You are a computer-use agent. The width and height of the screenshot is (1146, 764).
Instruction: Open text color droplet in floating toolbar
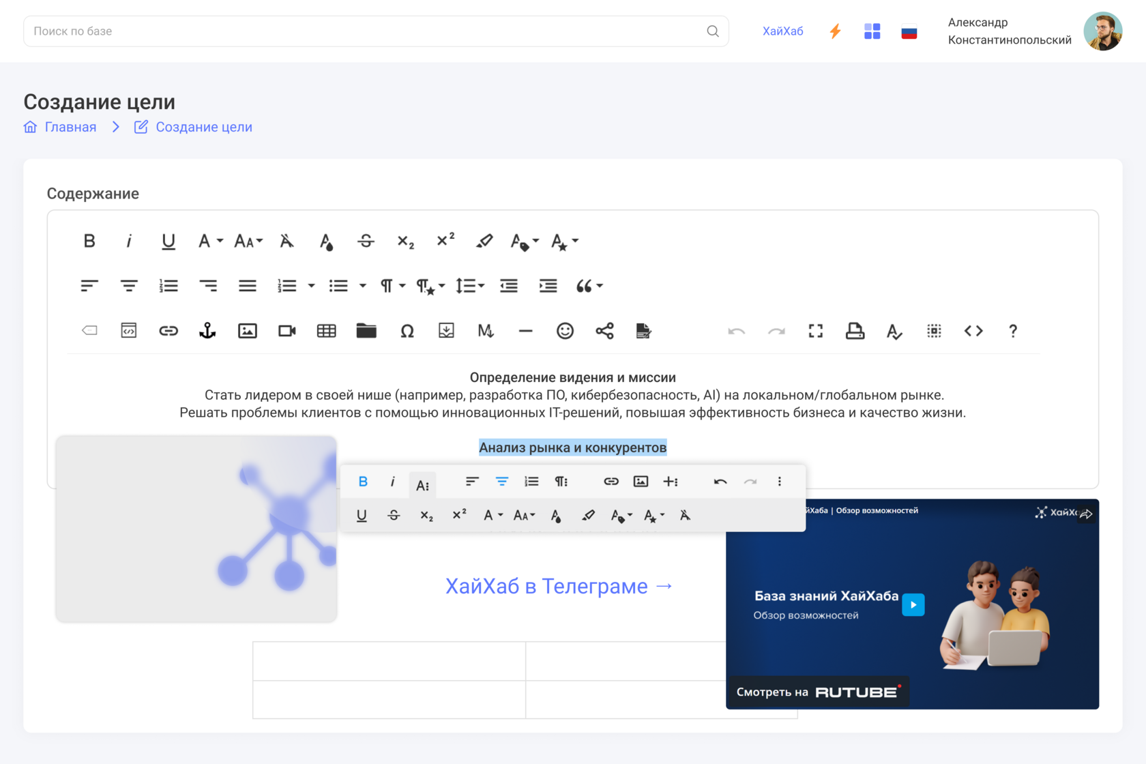pos(556,516)
